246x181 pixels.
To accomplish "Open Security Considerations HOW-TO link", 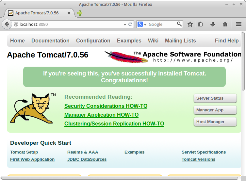I will [106, 106].
